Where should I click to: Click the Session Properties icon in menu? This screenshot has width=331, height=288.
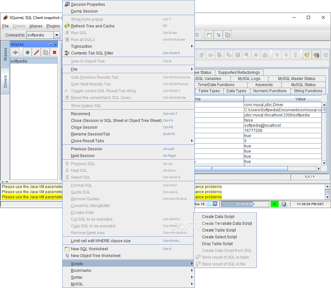(67, 4)
